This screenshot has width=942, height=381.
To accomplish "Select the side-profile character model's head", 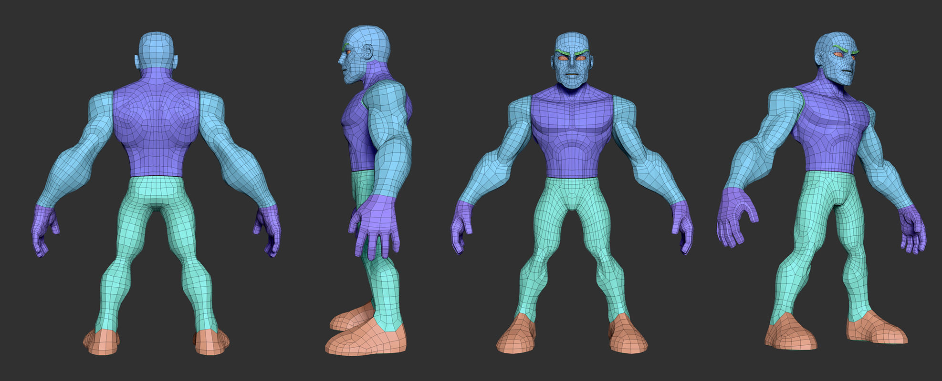I will [x=364, y=54].
